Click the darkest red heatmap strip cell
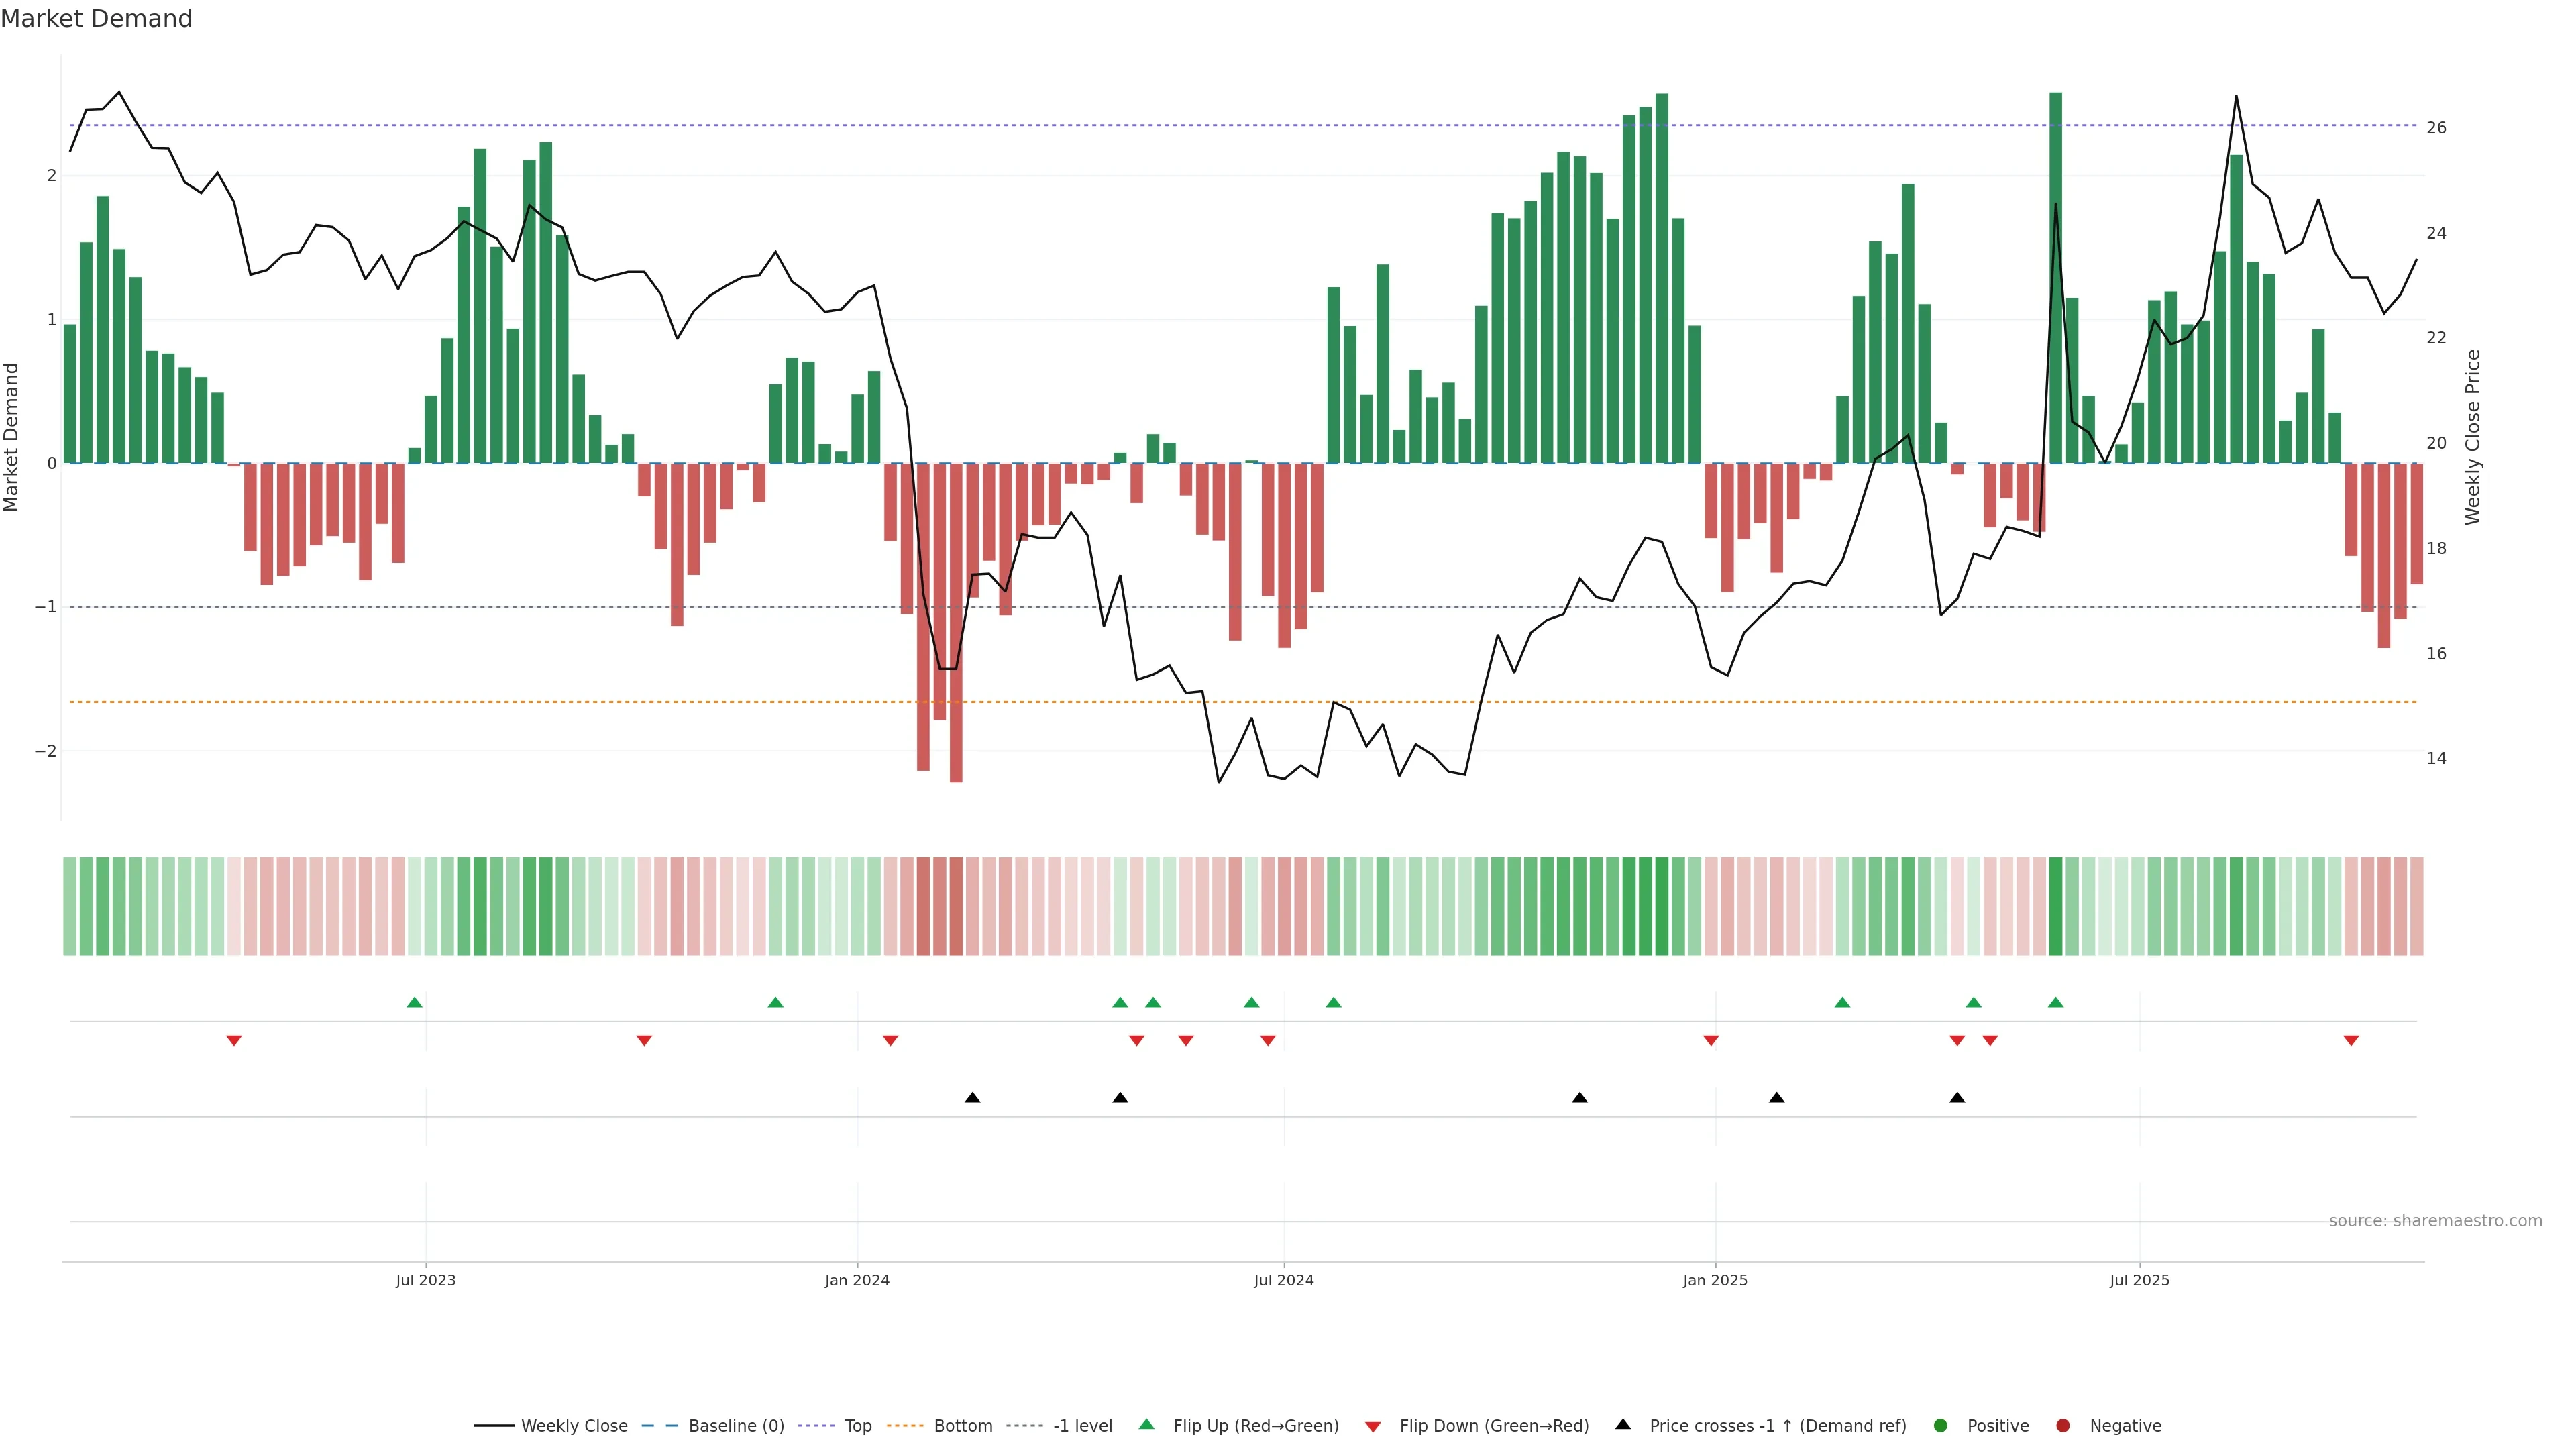 point(956,906)
